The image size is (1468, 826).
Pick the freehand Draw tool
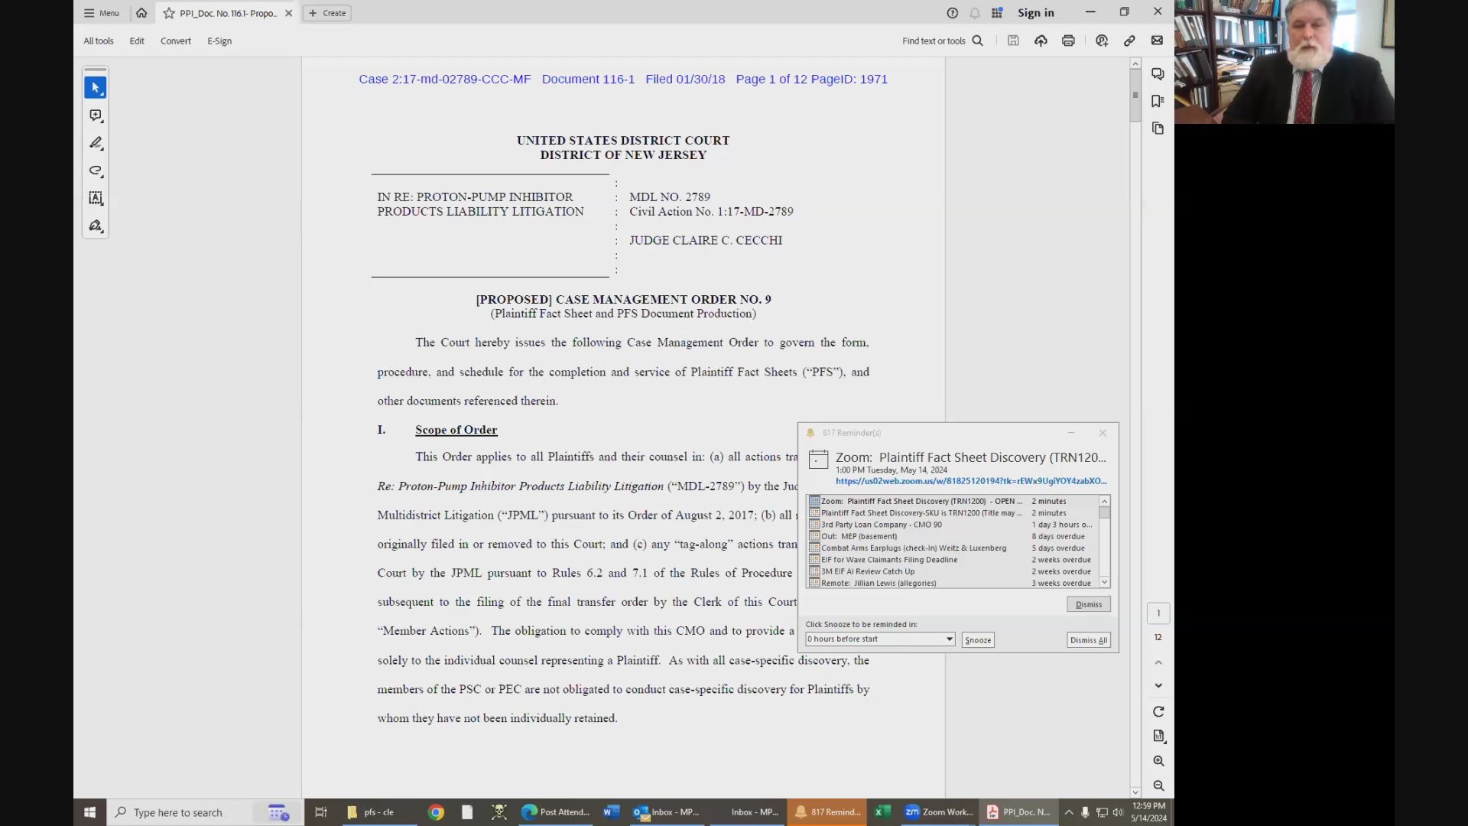[96, 171]
